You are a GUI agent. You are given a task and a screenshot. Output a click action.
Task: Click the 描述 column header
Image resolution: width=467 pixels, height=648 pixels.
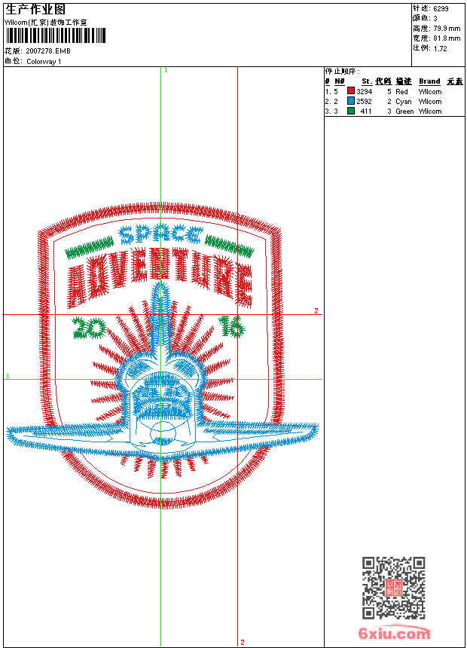pyautogui.click(x=404, y=81)
